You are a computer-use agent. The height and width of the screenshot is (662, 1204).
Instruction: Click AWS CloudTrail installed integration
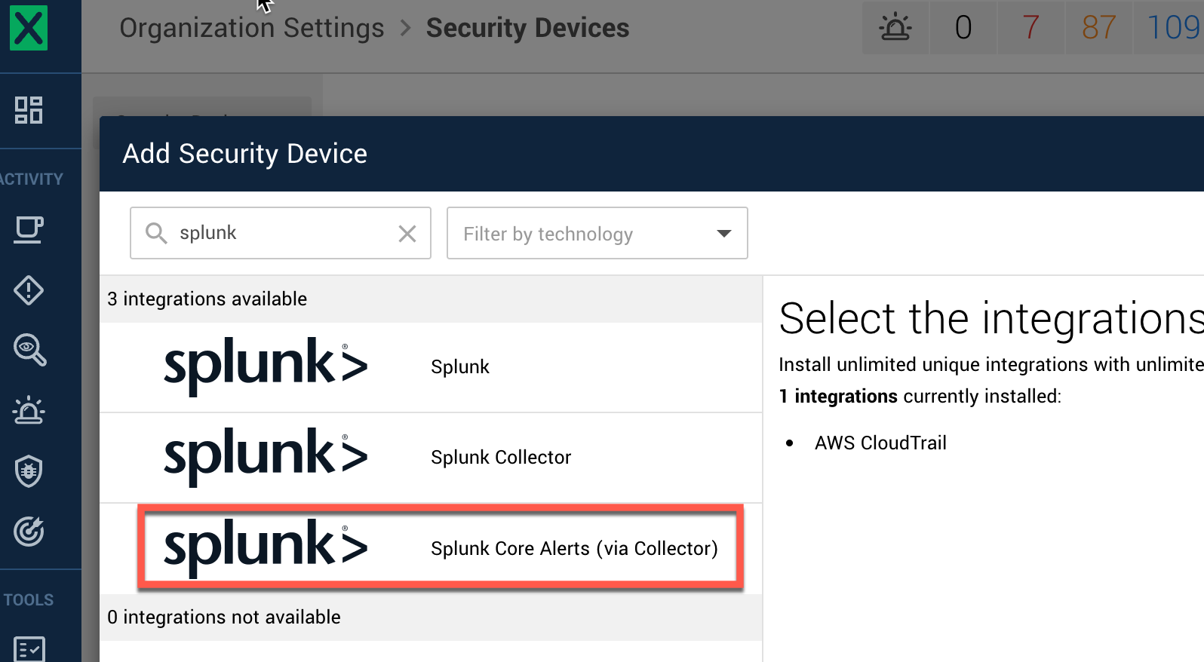coord(880,443)
